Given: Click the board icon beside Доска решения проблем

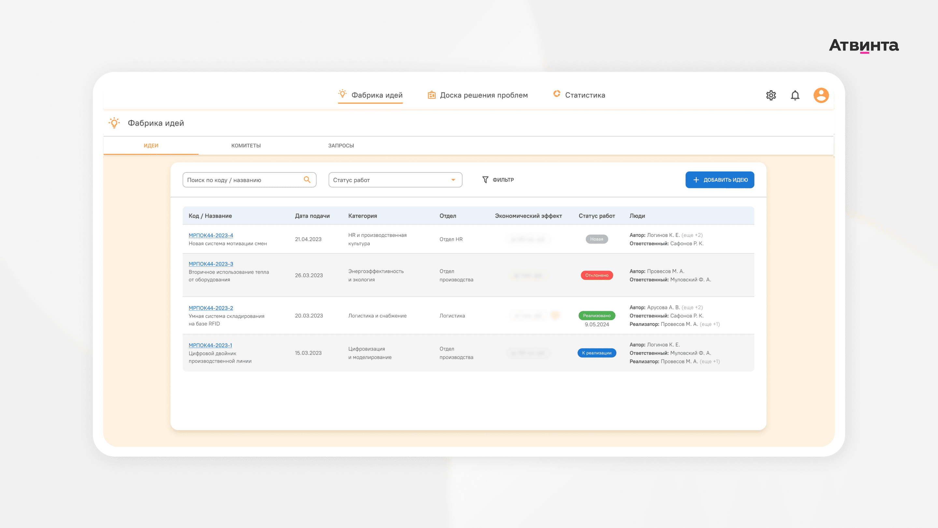Looking at the screenshot, I should click(432, 95).
